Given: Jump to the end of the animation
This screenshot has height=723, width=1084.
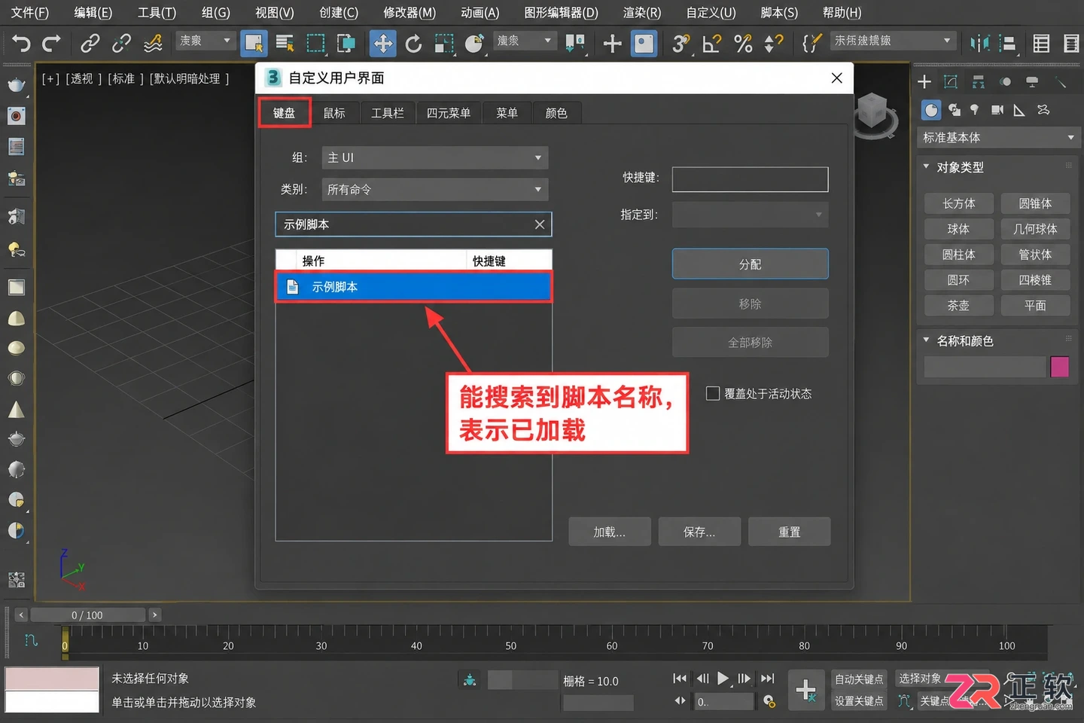Looking at the screenshot, I should (x=767, y=678).
